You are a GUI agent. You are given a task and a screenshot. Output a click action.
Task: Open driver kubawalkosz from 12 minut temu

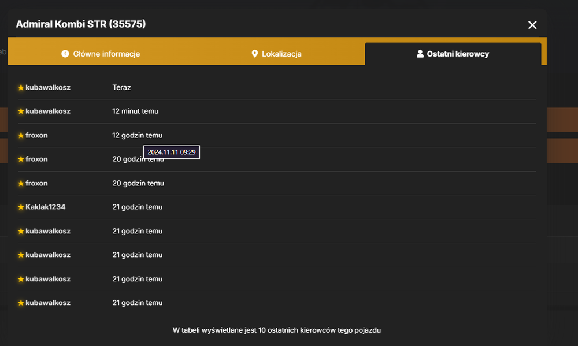tap(48, 111)
